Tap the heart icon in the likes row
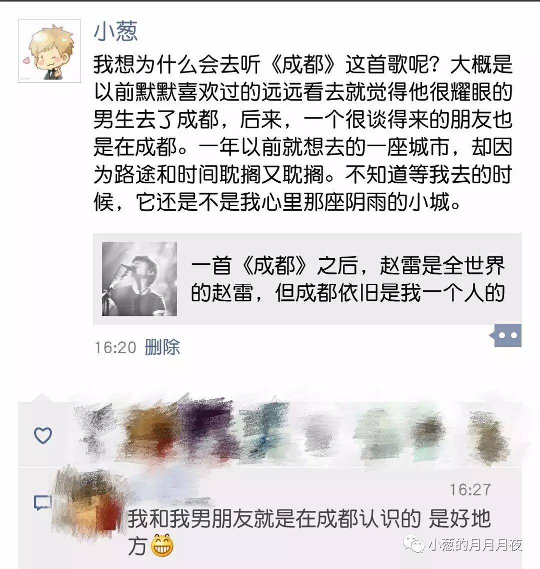Image resolution: width=540 pixels, height=569 pixels. point(43,435)
